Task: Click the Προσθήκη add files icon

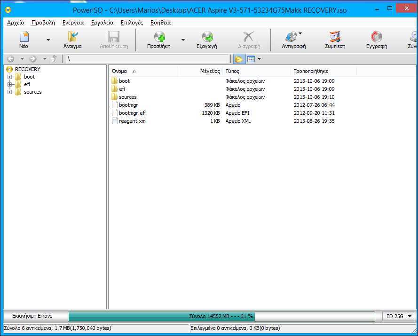Action: [x=159, y=37]
